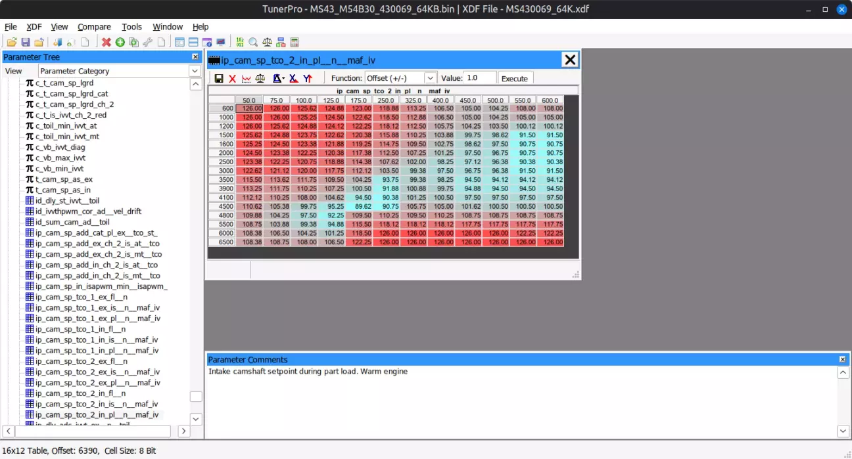Open the Tools menu
852x459 pixels.
point(131,27)
